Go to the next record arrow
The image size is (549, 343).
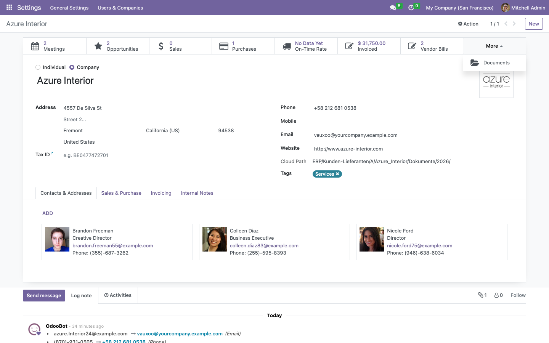[514, 24]
